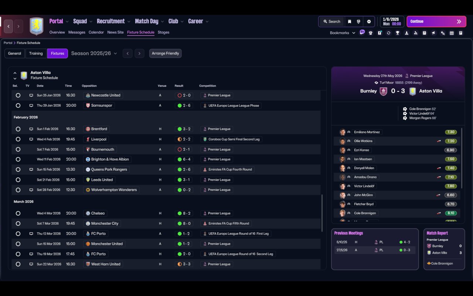This screenshot has height=296, width=473.
Task: Click the TV icon on the Samsunspor row
Action: click(x=31, y=105)
